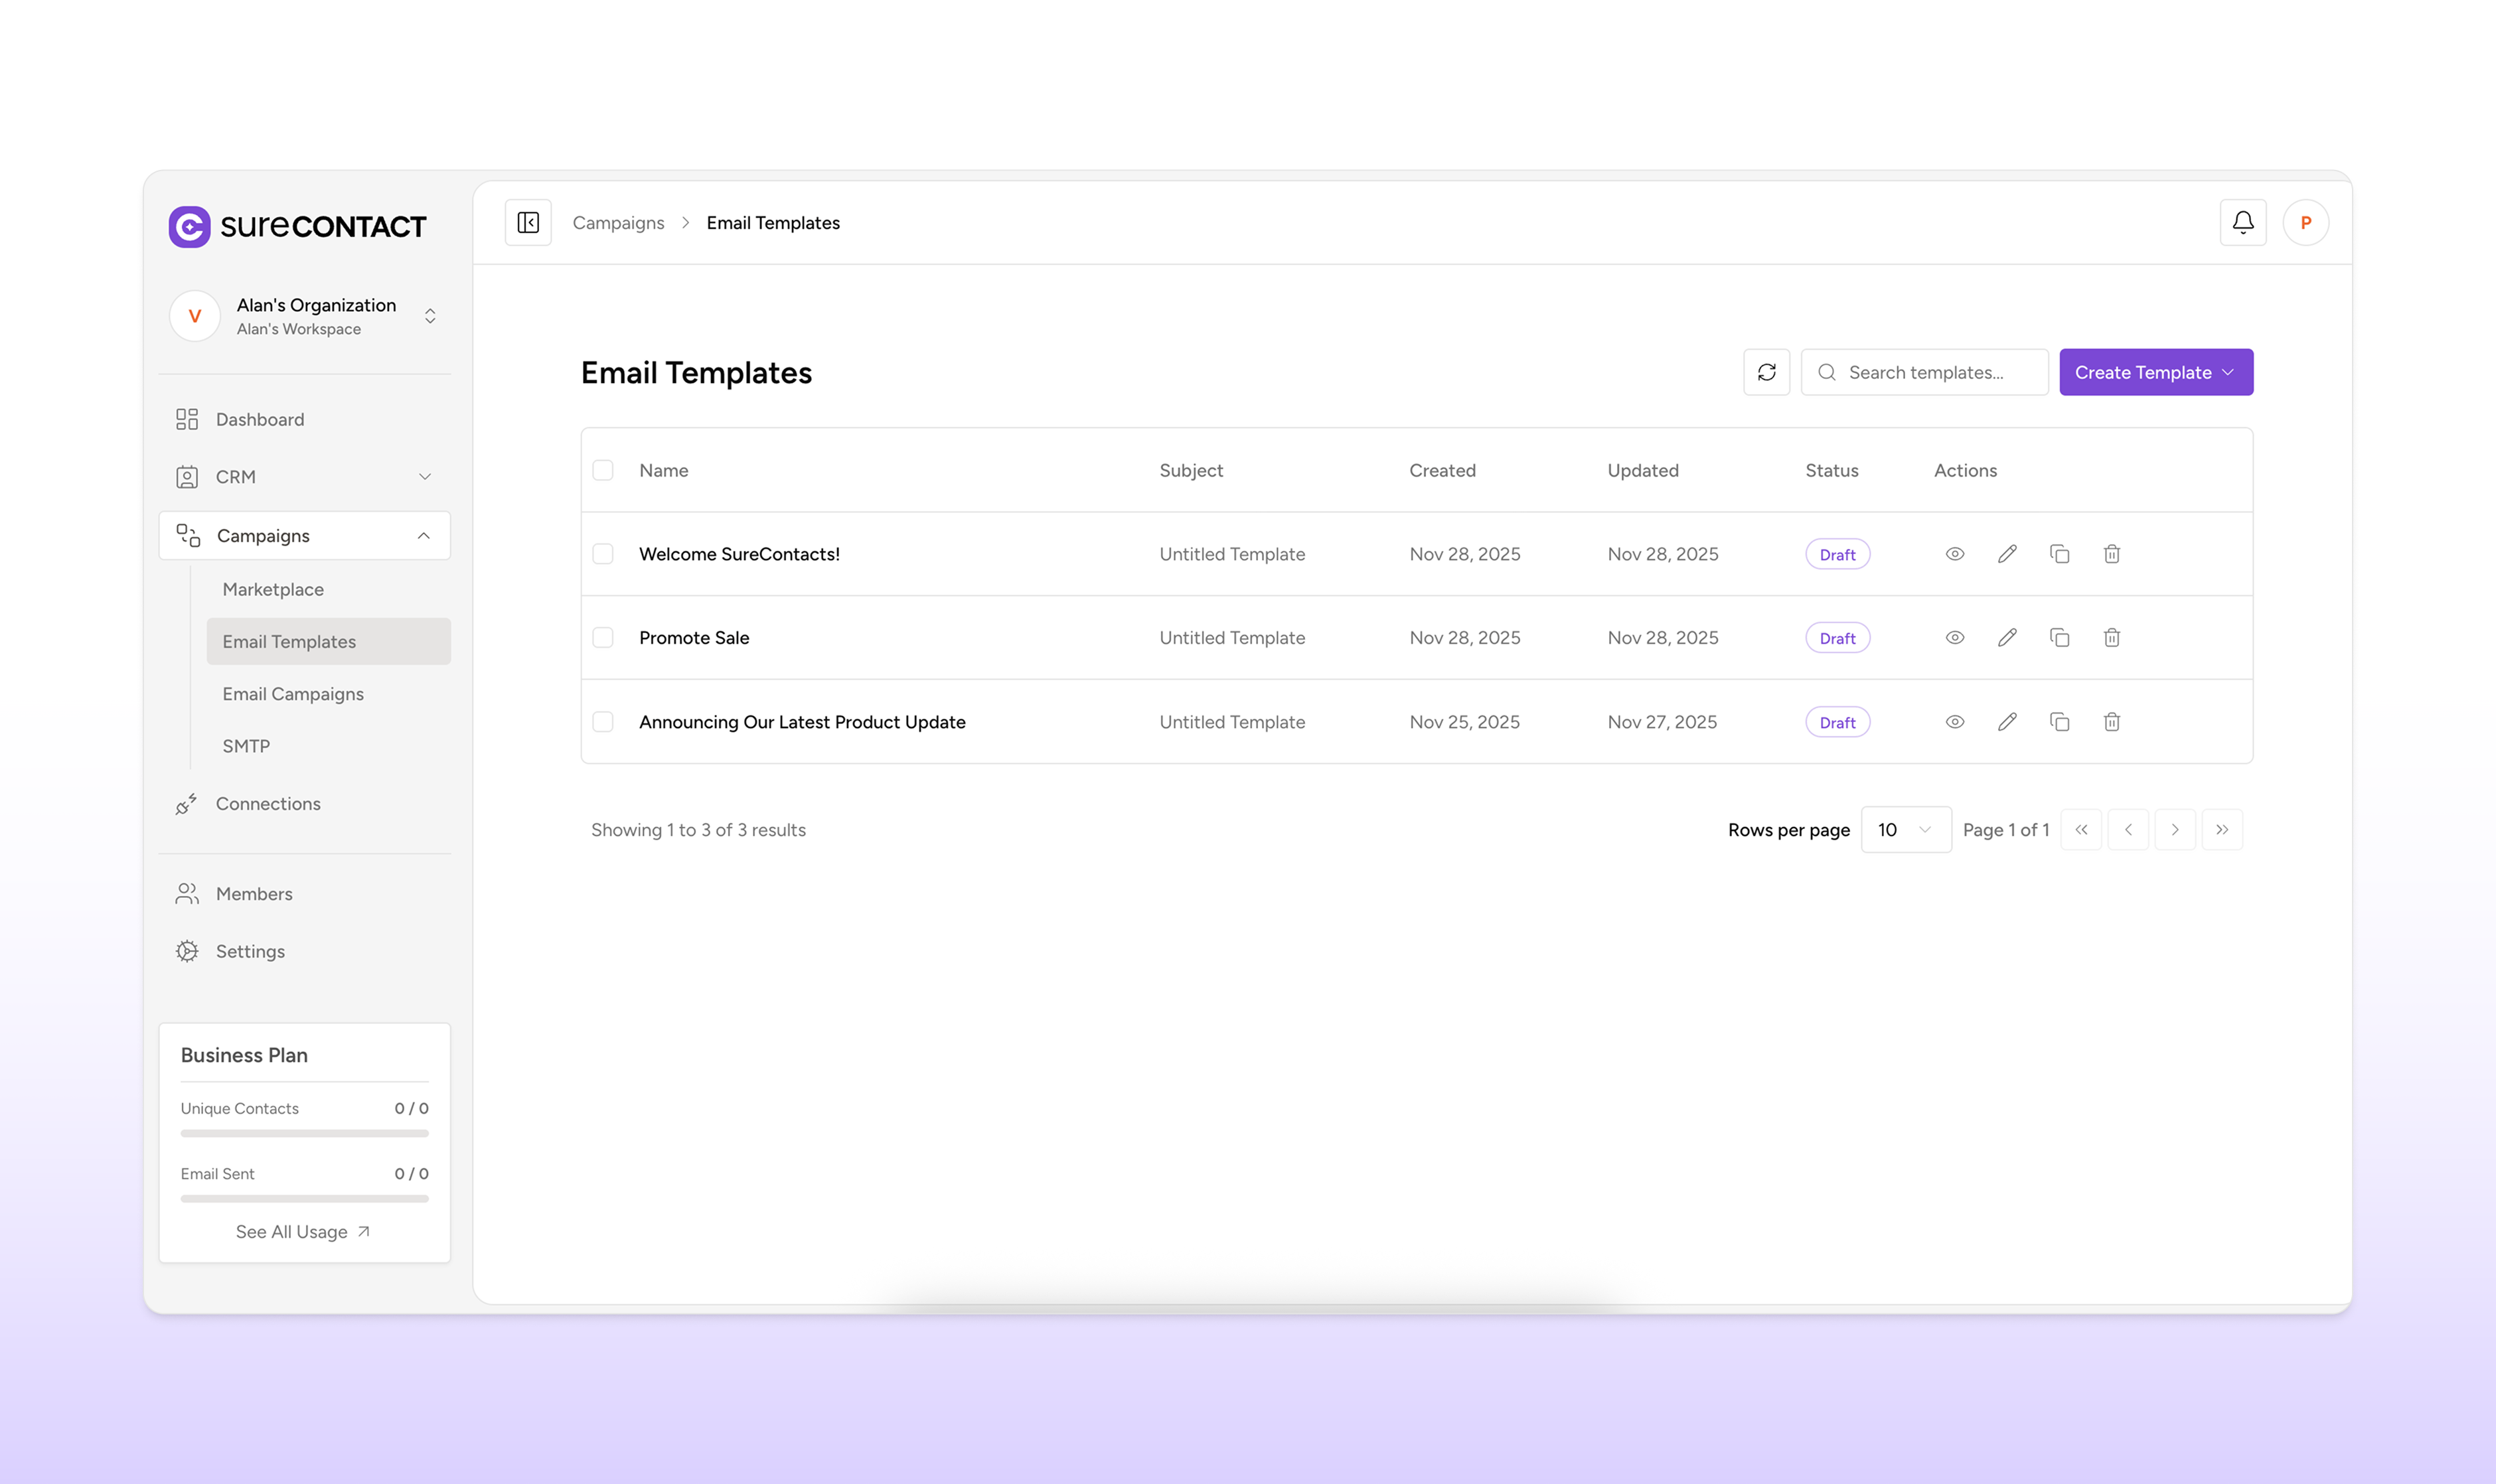The width and height of the screenshot is (2496, 1484).
Task: Delete the Announcing Our Latest Product Update template
Action: [2111, 721]
